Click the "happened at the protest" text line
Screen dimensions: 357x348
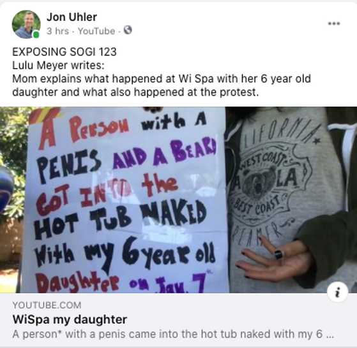pos(135,92)
